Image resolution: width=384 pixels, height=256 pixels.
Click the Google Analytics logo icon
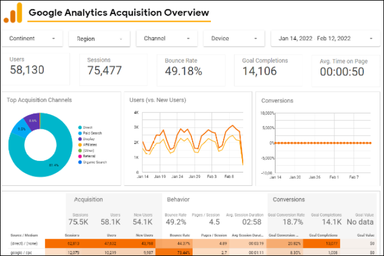(x=13, y=13)
